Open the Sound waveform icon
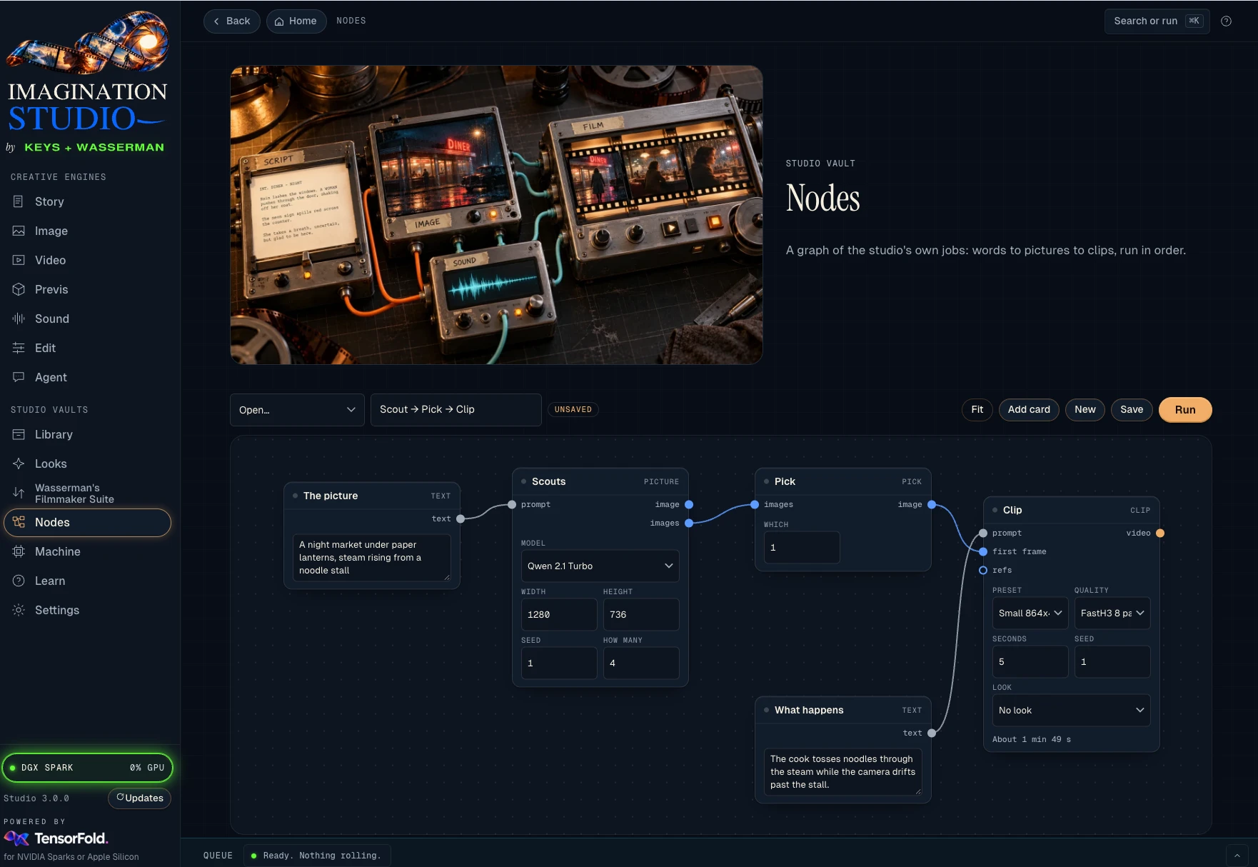Screen dimensions: 1258x867 pyautogui.click(x=19, y=319)
